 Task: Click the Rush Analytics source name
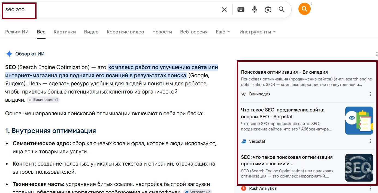pyautogui.click(x=263, y=188)
